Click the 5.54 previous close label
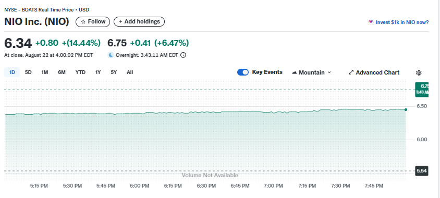 coord(421,171)
